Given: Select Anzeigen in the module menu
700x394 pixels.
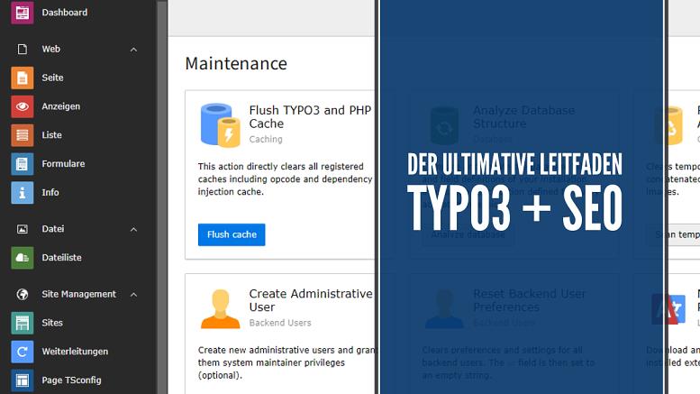Looking at the screenshot, I should [x=61, y=106].
